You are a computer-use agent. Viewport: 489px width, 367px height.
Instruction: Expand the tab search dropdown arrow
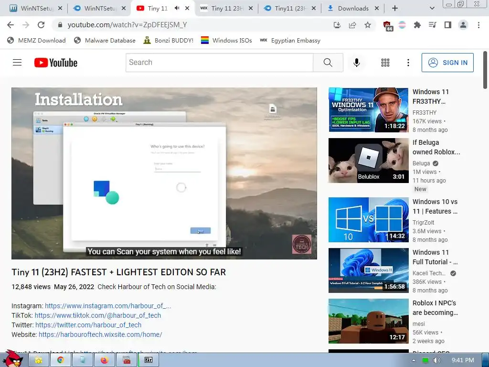tap(432, 9)
